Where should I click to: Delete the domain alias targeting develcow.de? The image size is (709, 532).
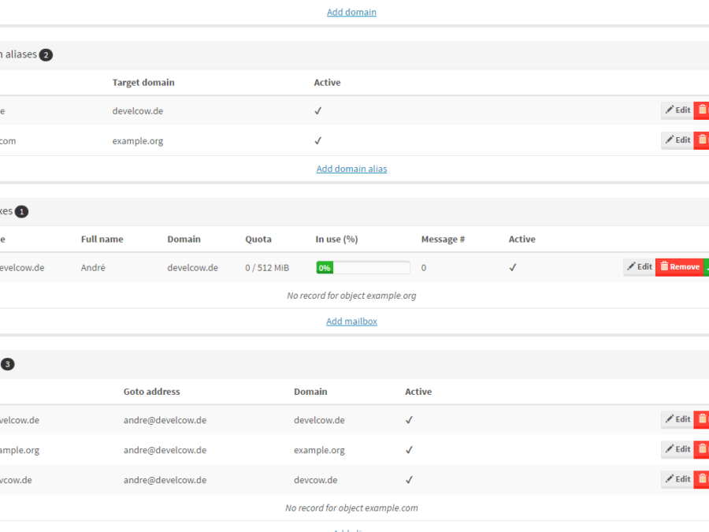(702, 110)
